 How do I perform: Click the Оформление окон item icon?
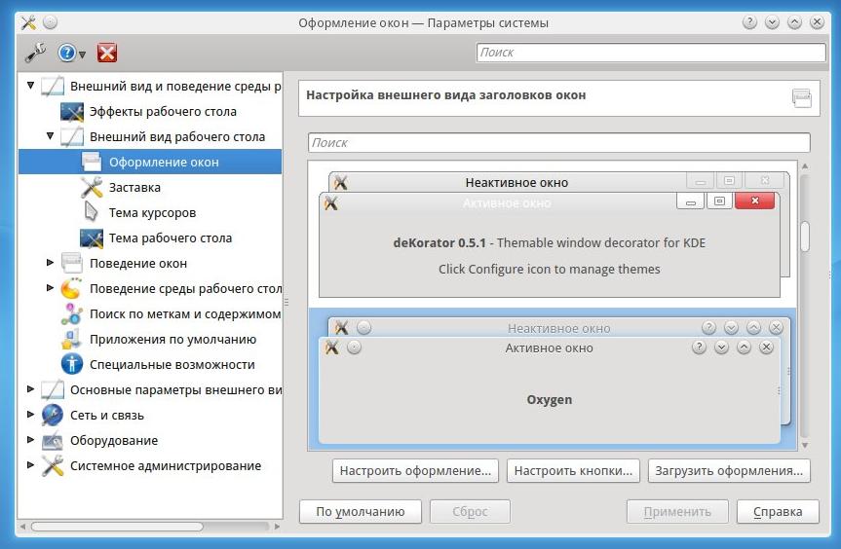[x=92, y=162]
